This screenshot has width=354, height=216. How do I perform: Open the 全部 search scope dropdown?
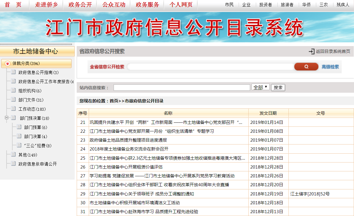260,87
